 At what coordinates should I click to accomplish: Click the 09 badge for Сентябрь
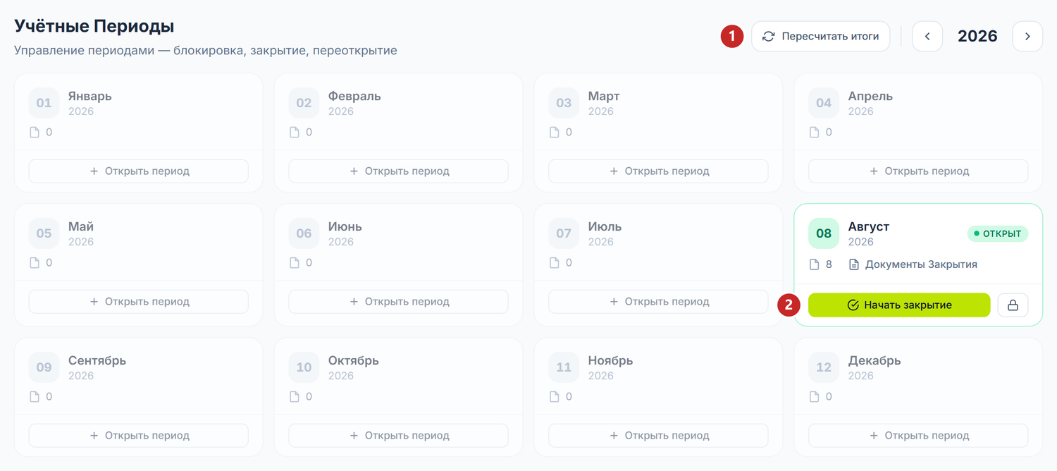[x=44, y=367]
